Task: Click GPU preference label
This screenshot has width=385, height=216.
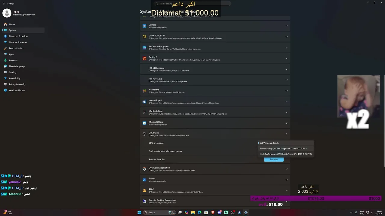Action: coord(156,143)
